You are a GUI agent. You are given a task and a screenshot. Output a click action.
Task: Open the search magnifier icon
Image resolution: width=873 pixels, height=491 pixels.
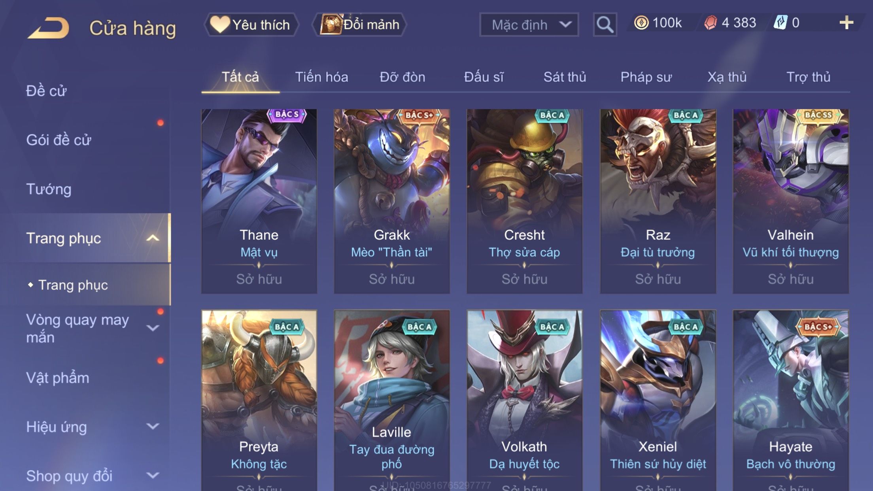pyautogui.click(x=605, y=25)
